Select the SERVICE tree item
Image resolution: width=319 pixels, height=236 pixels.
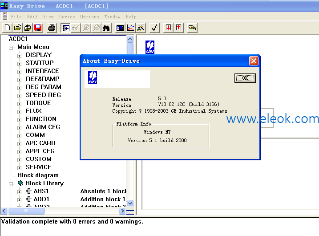pos(38,167)
